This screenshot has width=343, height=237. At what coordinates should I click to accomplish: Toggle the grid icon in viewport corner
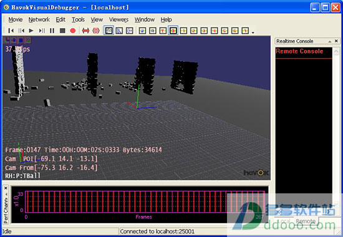[21, 41]
